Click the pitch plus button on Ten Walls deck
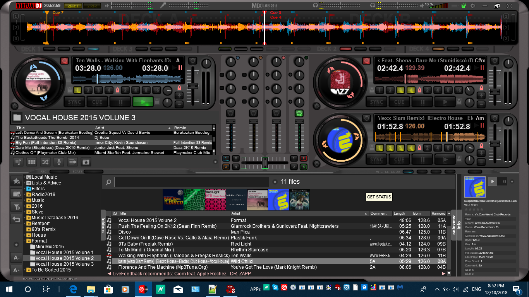The image size is (529, 297). click(179, 95)
